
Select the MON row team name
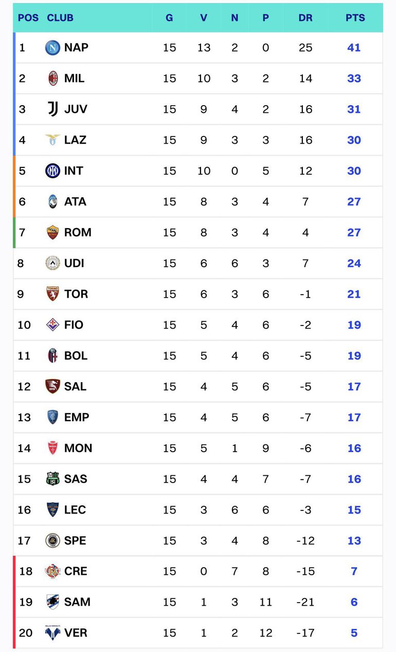click(x=78, y=448)
